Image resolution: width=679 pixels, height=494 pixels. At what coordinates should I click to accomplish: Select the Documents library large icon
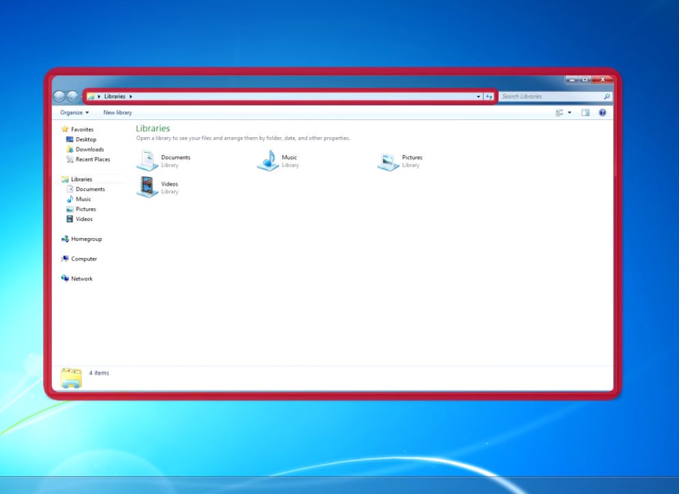click(148, 160)
